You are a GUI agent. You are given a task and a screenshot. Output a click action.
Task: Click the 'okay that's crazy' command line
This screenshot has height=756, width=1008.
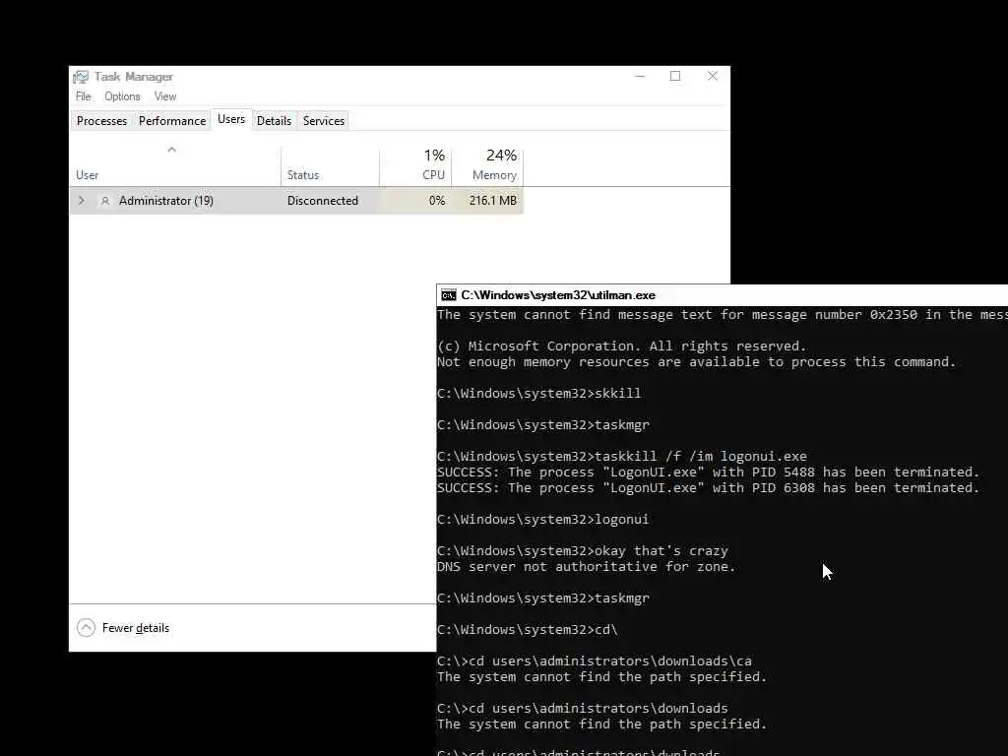point(583,551)
